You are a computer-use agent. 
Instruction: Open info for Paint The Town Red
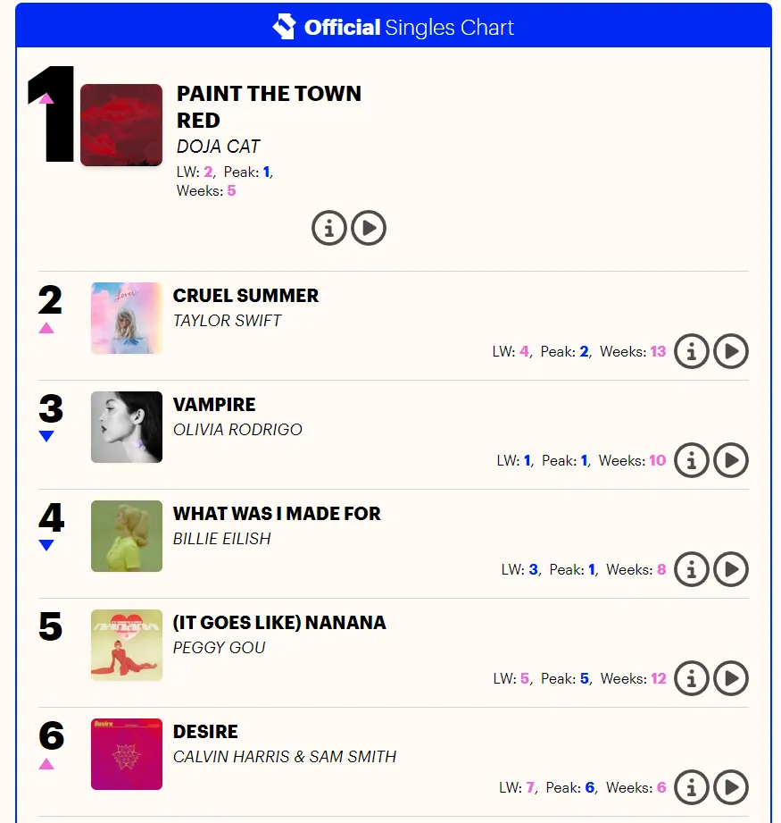(328, 229)
